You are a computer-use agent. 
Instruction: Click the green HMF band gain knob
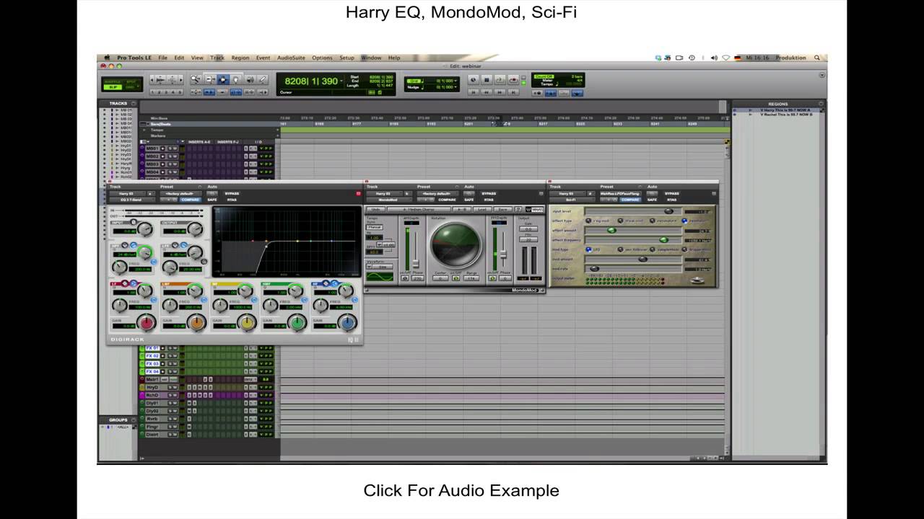pyautogui.click(x=297, y=323)
